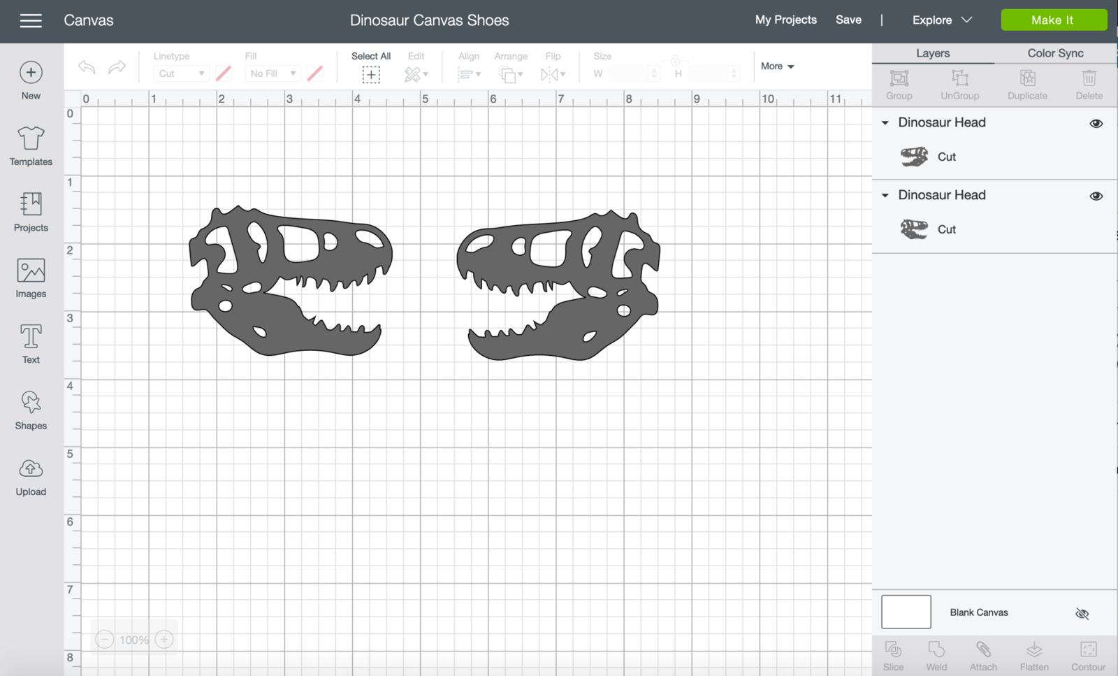Go to My Projects
Screen dimensions: 1118x676
(785, 20)
